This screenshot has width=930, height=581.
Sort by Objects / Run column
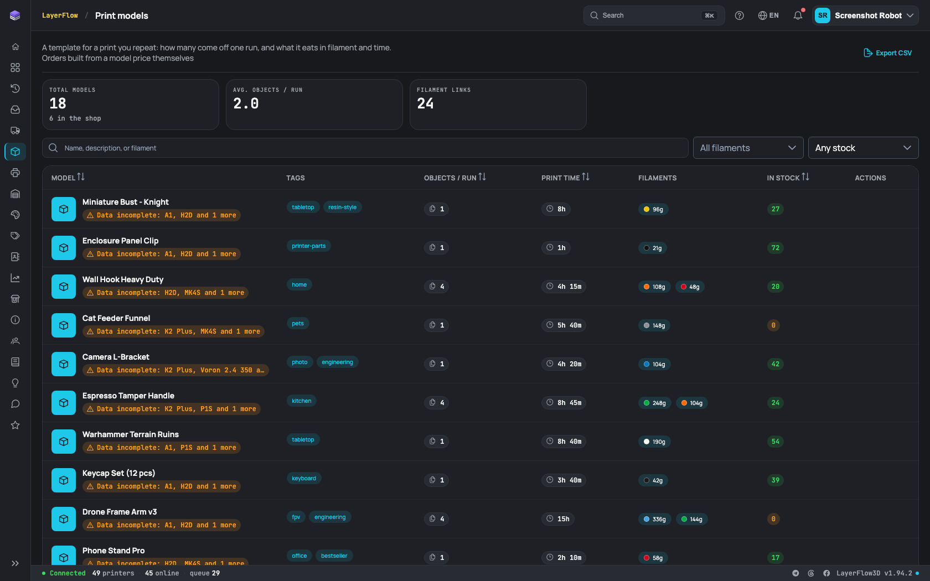tap(455, 178)
